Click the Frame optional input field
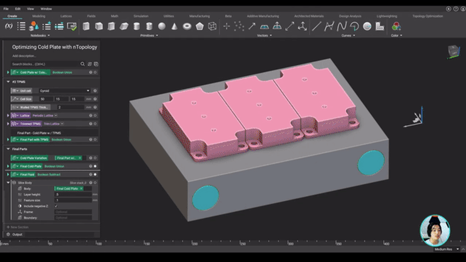 (73, 212)
